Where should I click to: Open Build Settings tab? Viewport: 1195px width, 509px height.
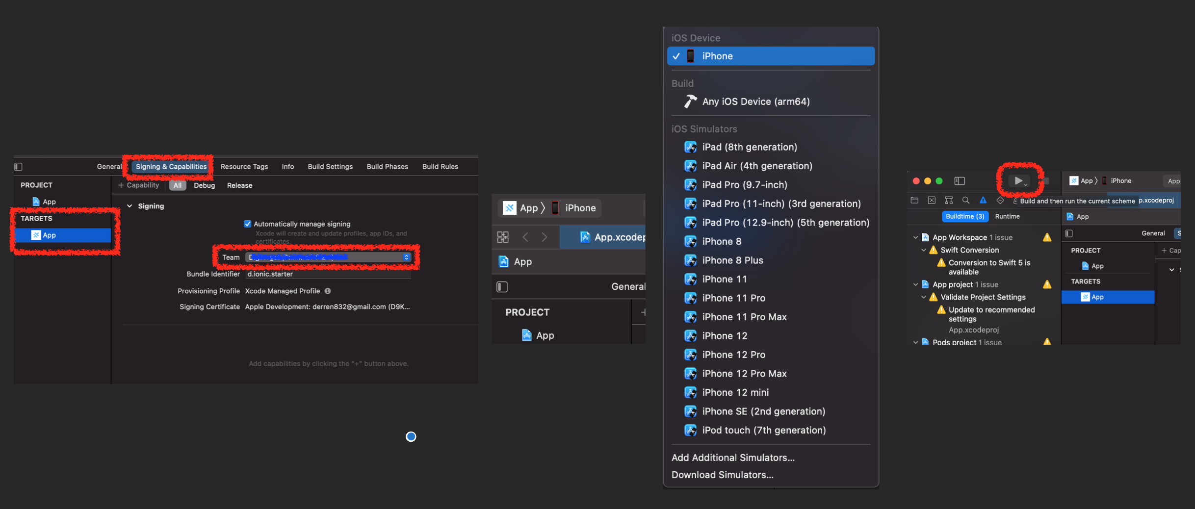(x=330, y=167)
